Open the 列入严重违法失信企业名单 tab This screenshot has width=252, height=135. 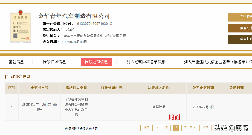point(218,62)
